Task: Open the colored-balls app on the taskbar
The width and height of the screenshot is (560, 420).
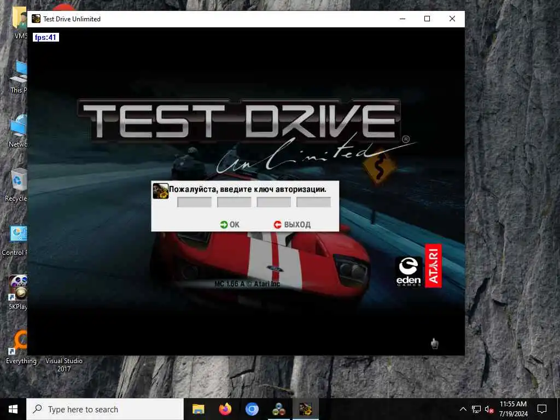Action: pos(278,409)
